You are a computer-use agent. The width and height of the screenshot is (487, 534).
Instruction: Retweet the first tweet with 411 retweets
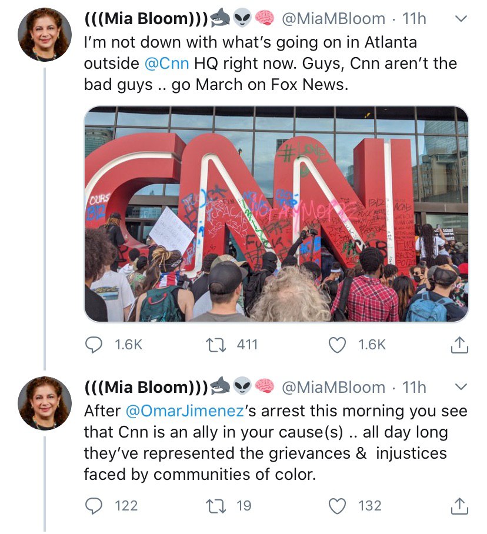pos(216,345)
